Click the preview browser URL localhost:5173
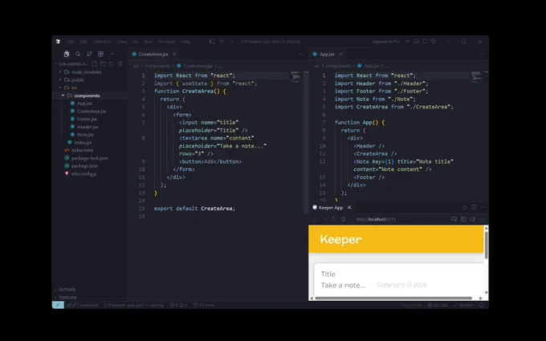The height and width of the screenshot is (341, 546). click(x=376, y=219)
